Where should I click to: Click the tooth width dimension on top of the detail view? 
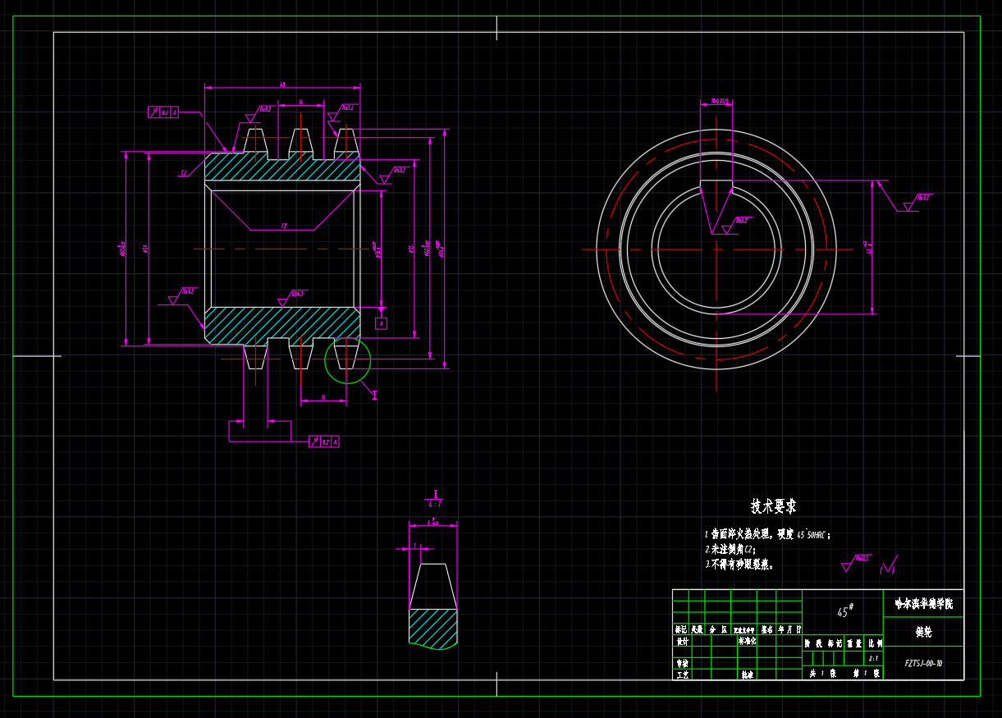432,522
